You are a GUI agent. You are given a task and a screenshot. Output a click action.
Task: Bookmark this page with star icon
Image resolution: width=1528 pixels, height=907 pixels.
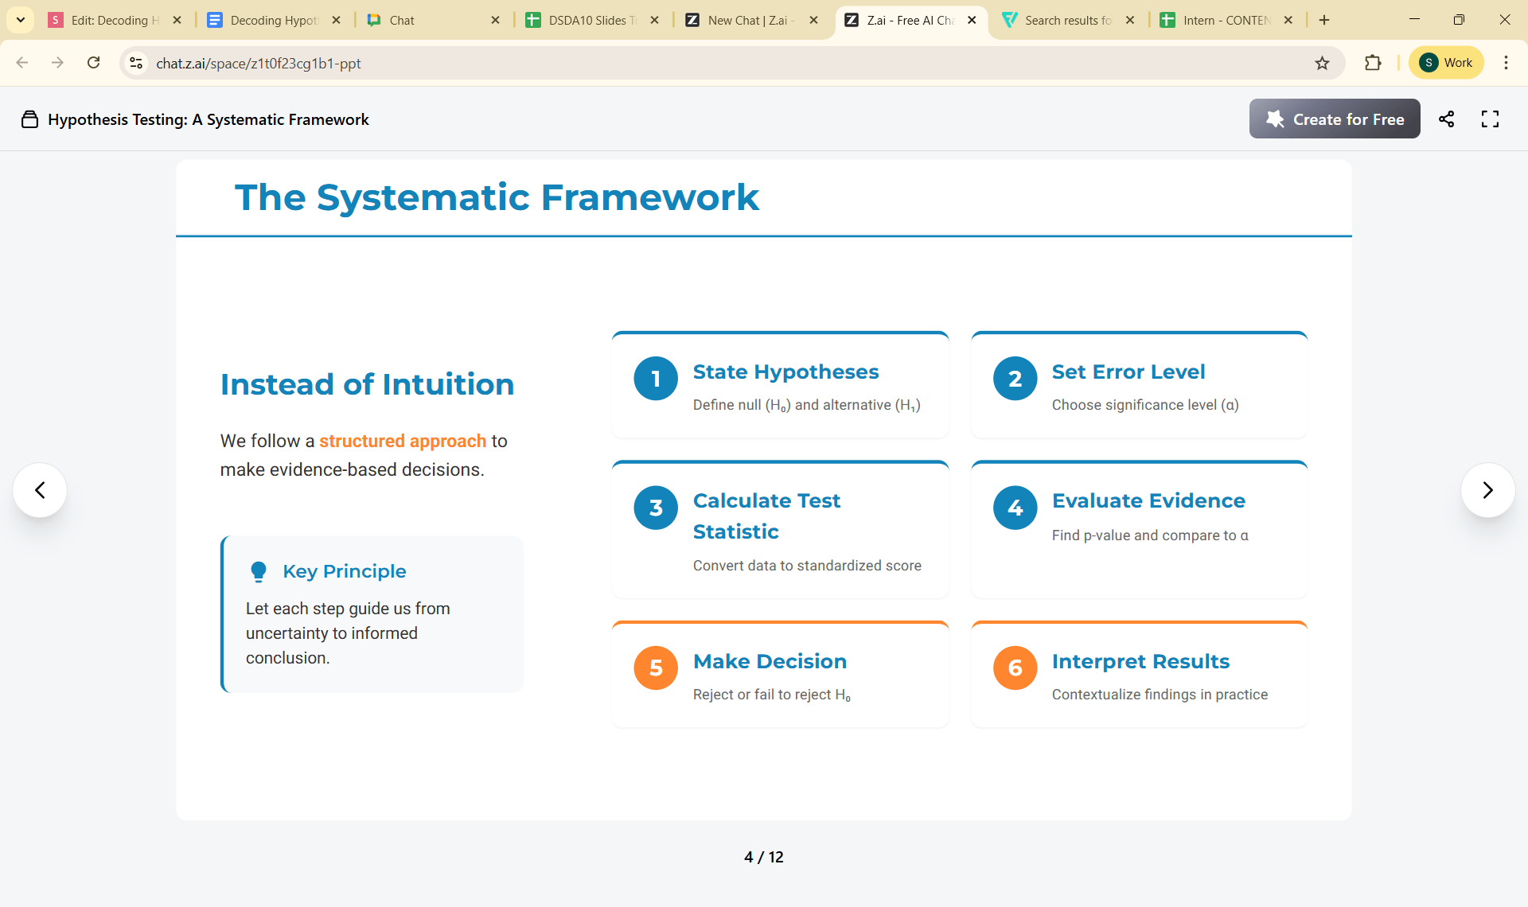coord(1322,63)
